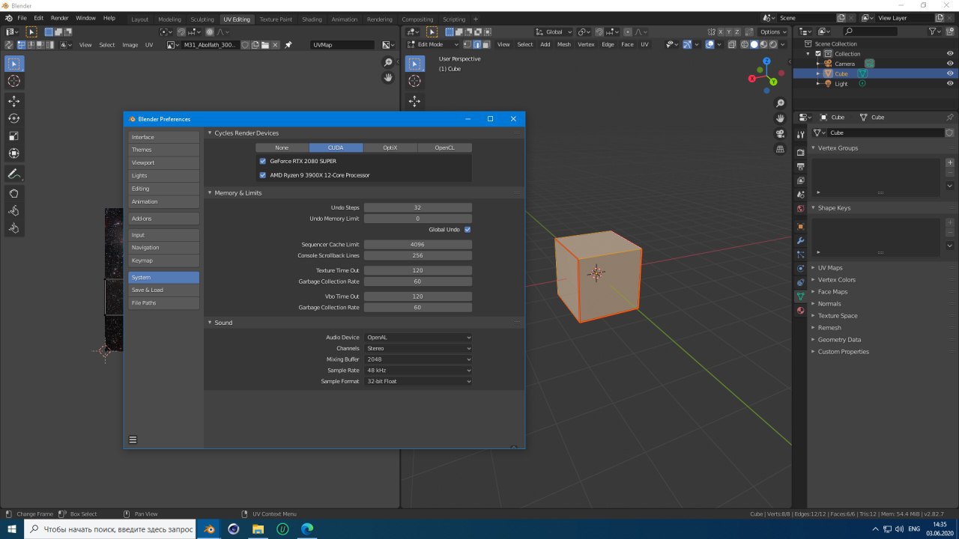Click the 3D viewport zoom magnifier
This screenshot has width=959, height=539.
781,103
